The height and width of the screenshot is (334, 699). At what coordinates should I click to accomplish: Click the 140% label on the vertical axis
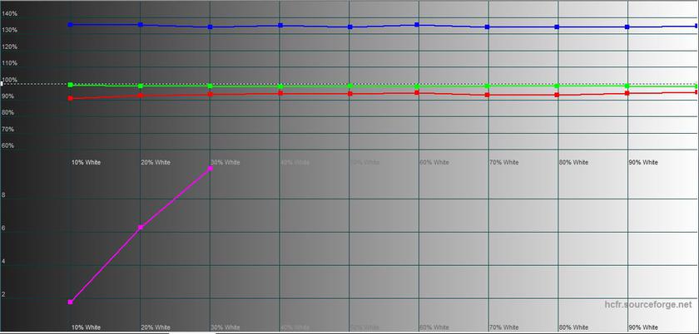10,14
